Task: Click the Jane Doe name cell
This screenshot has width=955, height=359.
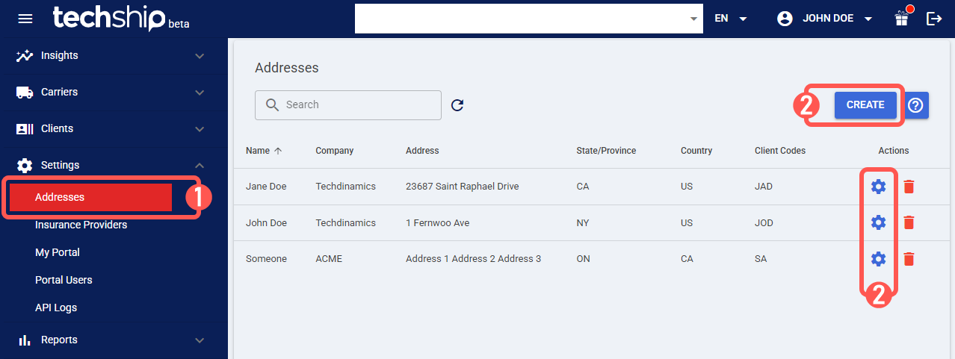Action: coord(266,187)
